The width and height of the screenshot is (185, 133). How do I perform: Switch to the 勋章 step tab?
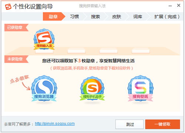coord(53,17)
